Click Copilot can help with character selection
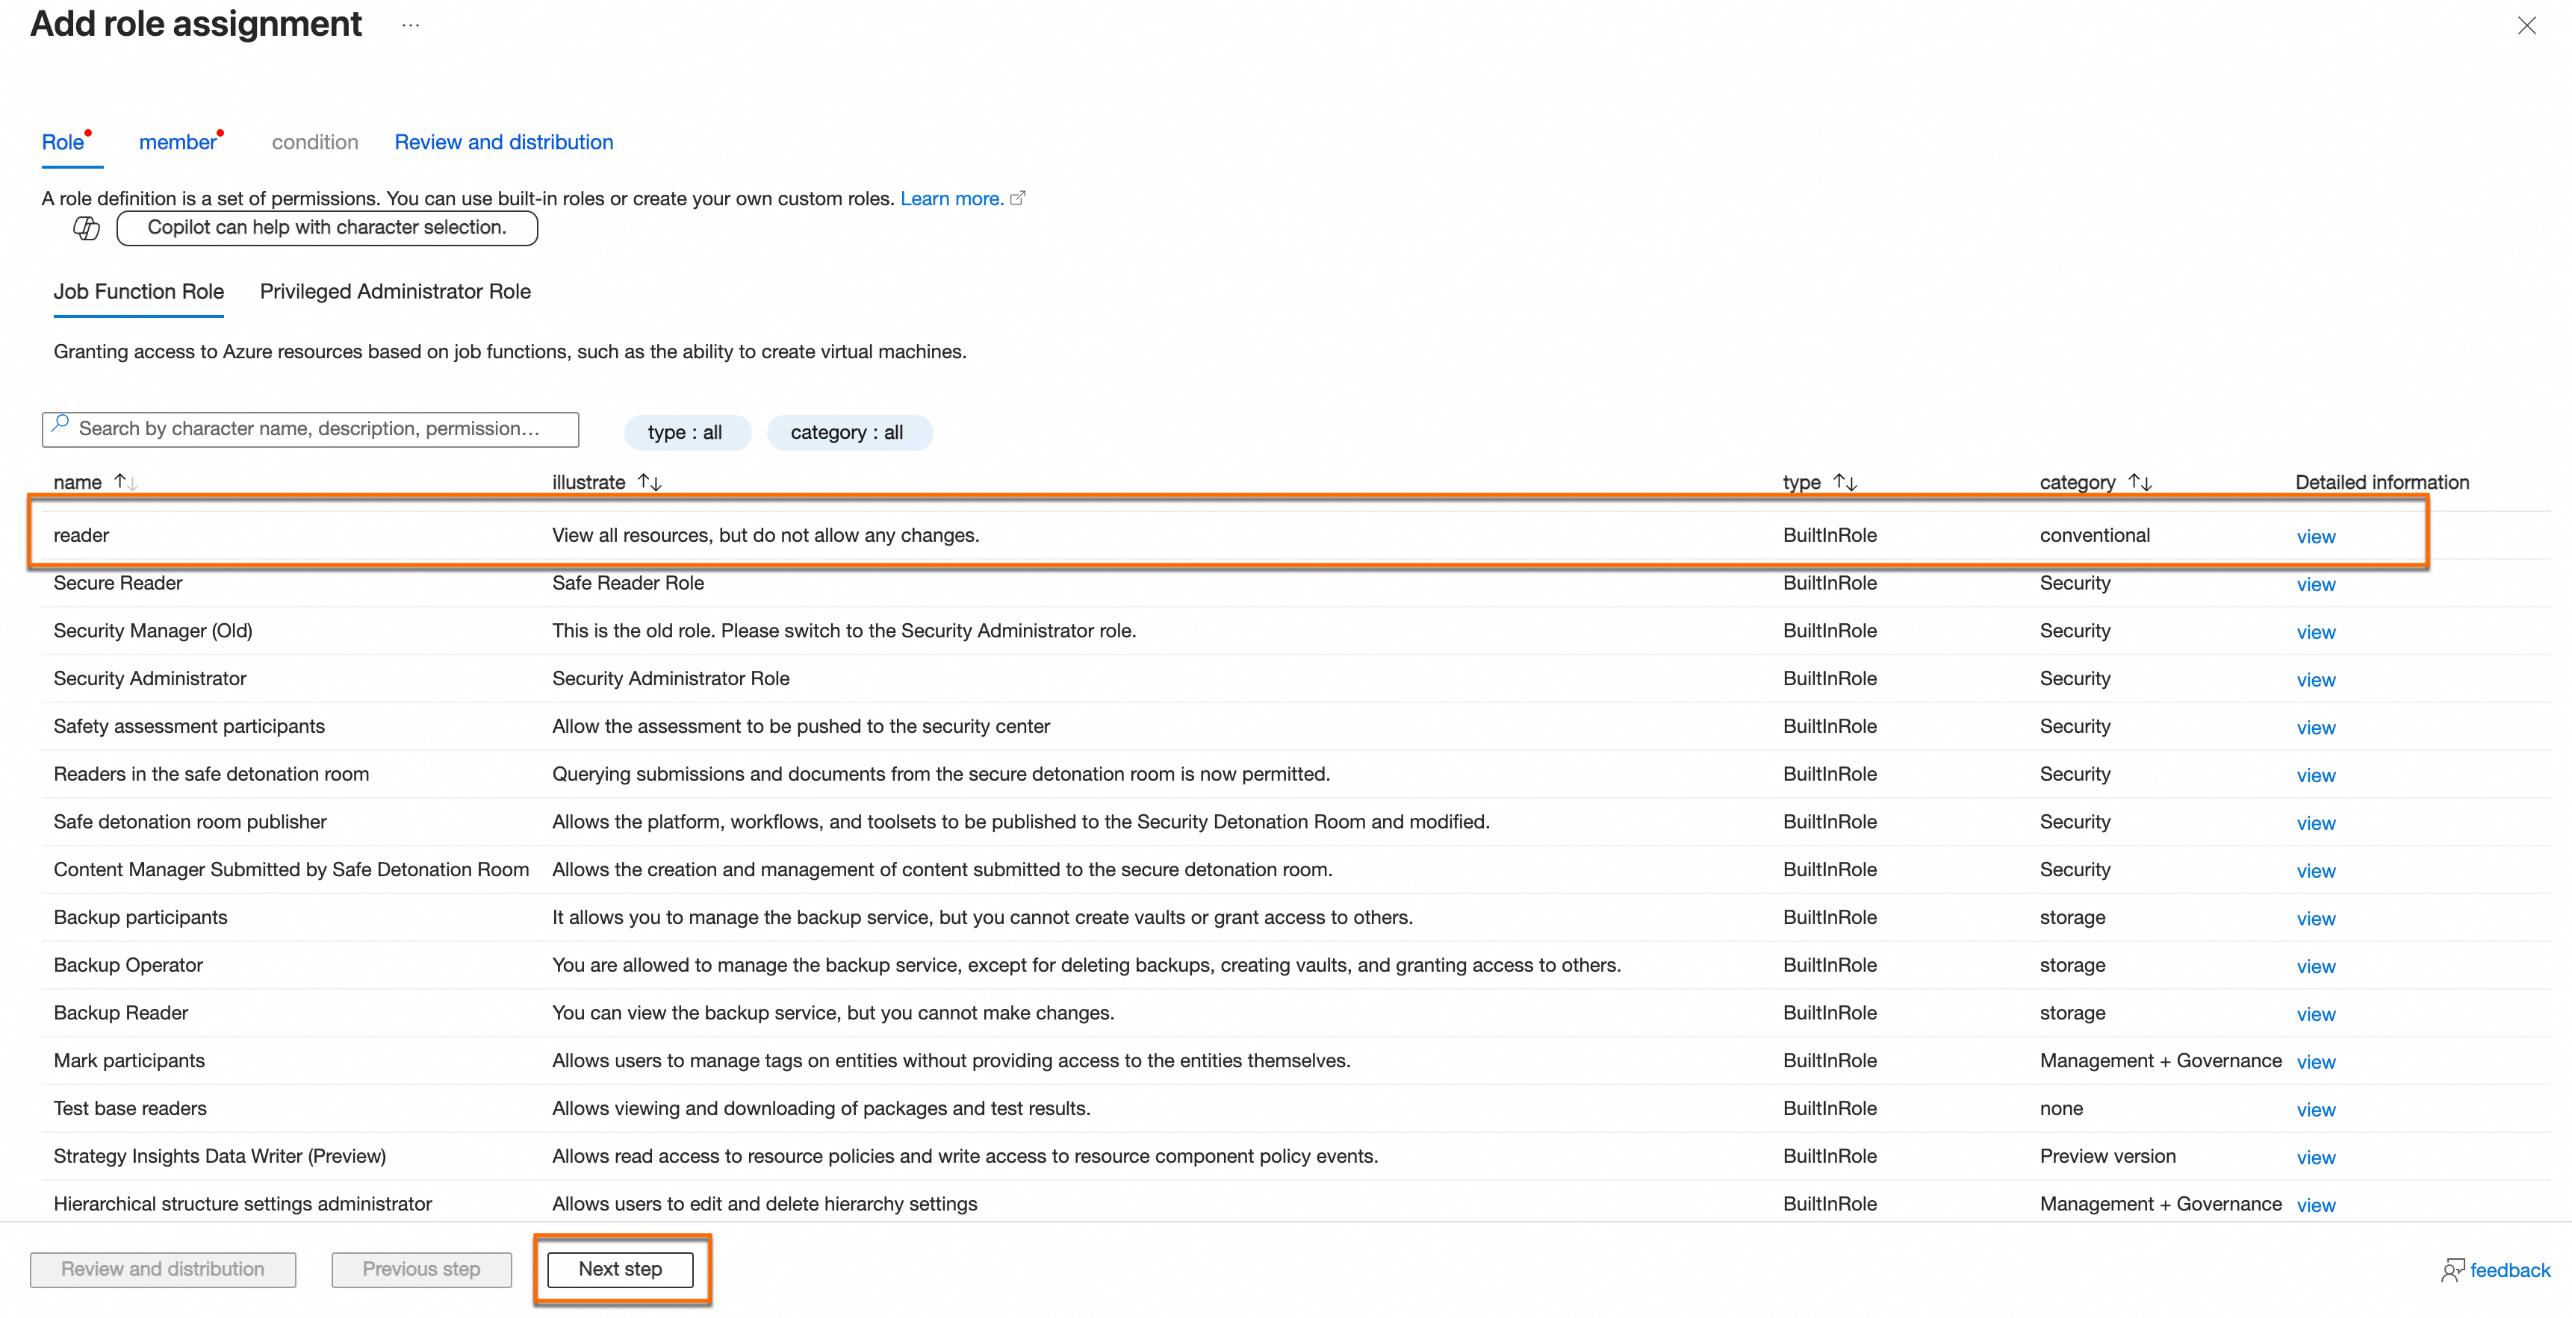This screenshot has height=1318, width=2572. [x=326, y=228]
